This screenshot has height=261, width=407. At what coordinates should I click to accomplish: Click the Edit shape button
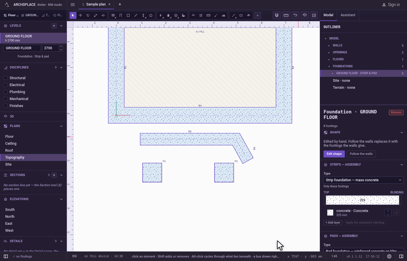click(x=334, y=154)
